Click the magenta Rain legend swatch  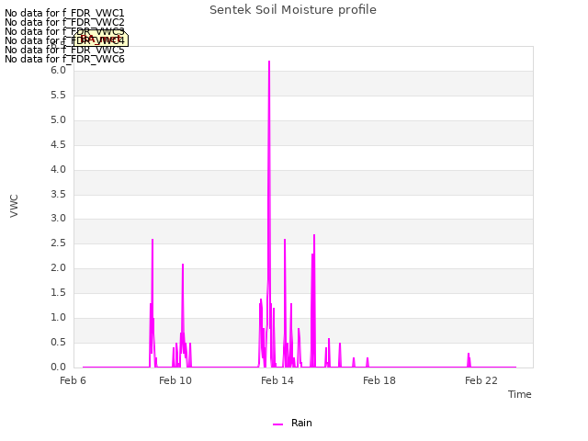pos(277,424)
